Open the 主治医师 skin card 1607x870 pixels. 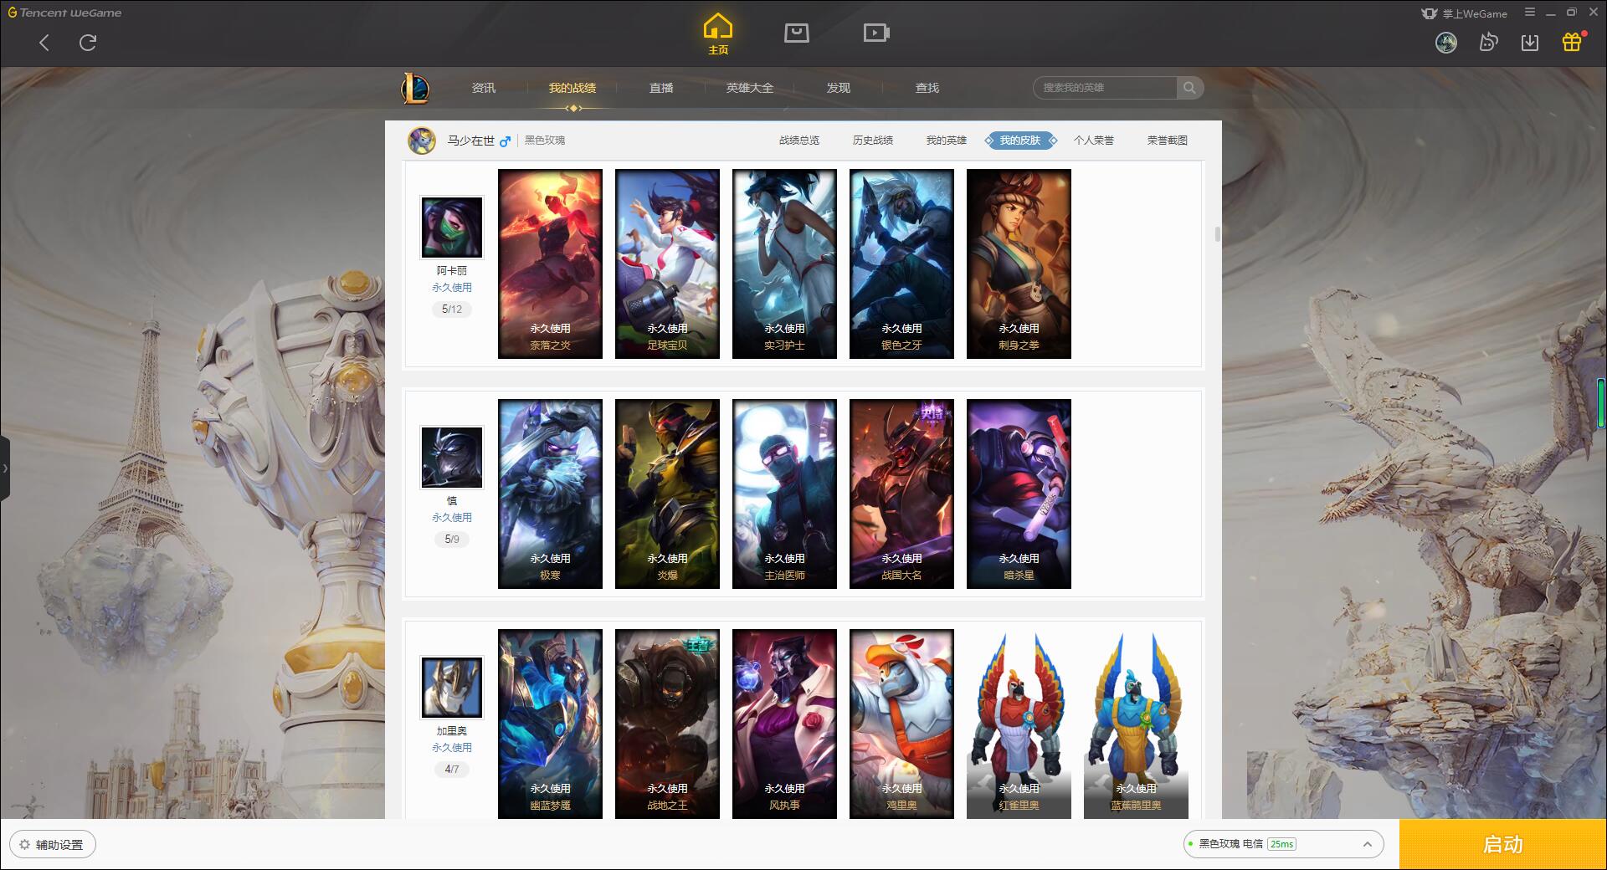[784, 494]
